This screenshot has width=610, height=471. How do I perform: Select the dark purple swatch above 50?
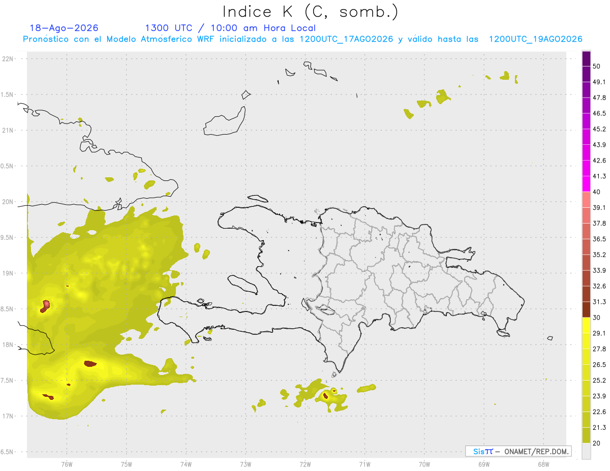coord(586,58)
